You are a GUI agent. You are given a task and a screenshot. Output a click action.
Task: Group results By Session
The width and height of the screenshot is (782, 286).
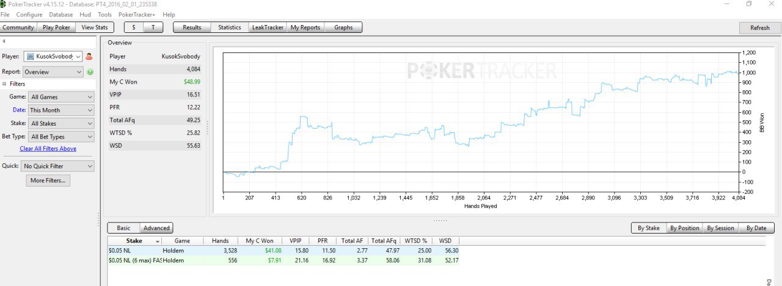721,228
